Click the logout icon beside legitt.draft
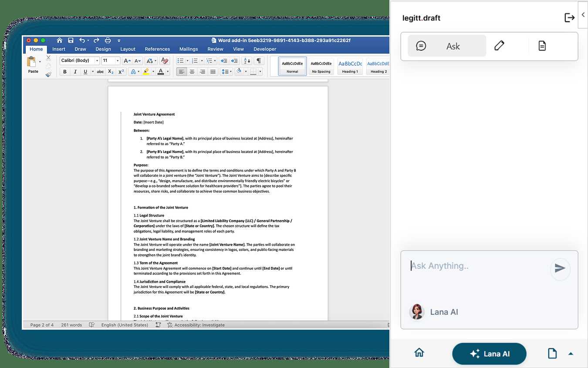The height and width of the screenshot is (368, 588). [x=569, y=18]
